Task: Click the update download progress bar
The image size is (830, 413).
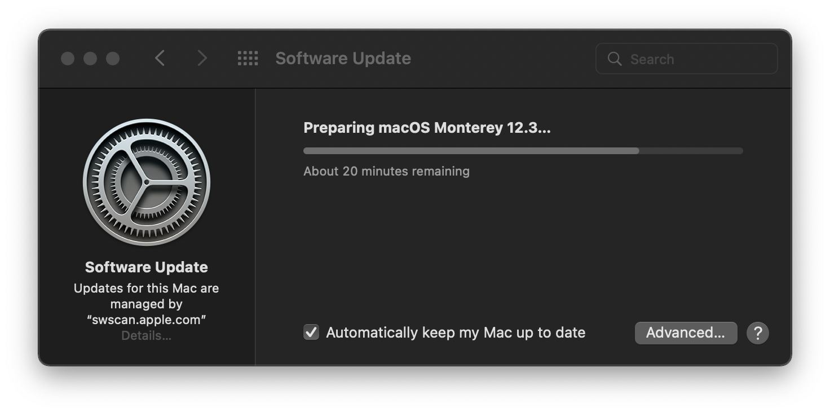Action: pos(523,150)
